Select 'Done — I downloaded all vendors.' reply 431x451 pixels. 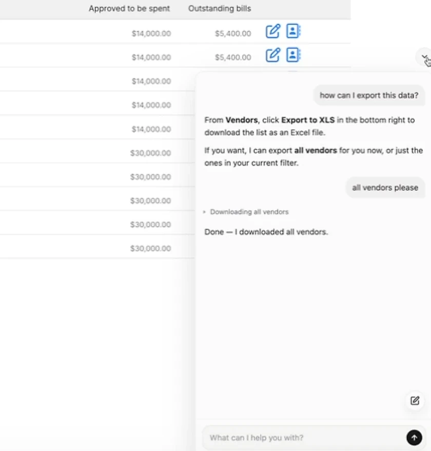point(266,232)
